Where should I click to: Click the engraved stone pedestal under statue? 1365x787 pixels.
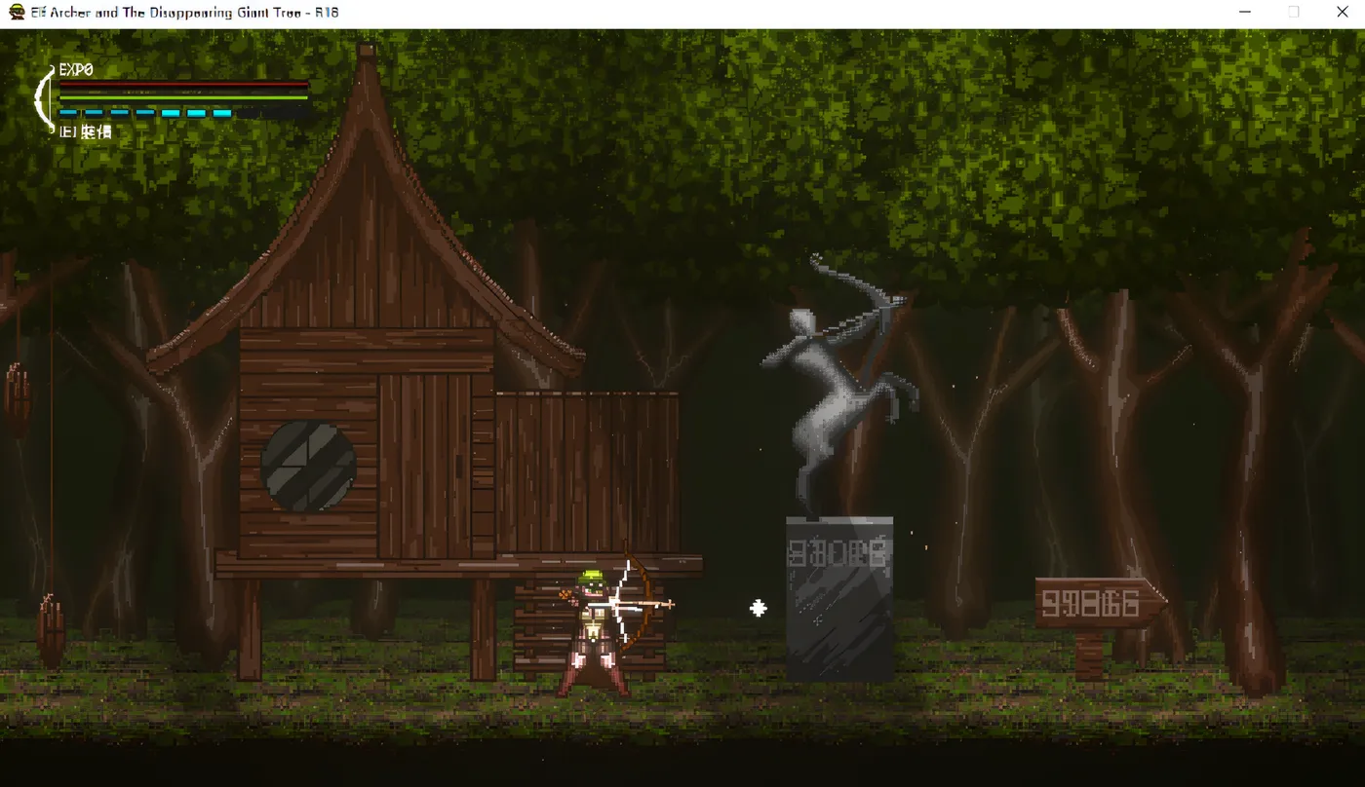tap(839, 598)
